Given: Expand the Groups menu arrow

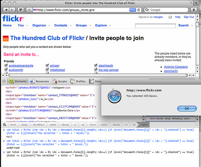Looking at the screenshot, I should tap(90, 26).
